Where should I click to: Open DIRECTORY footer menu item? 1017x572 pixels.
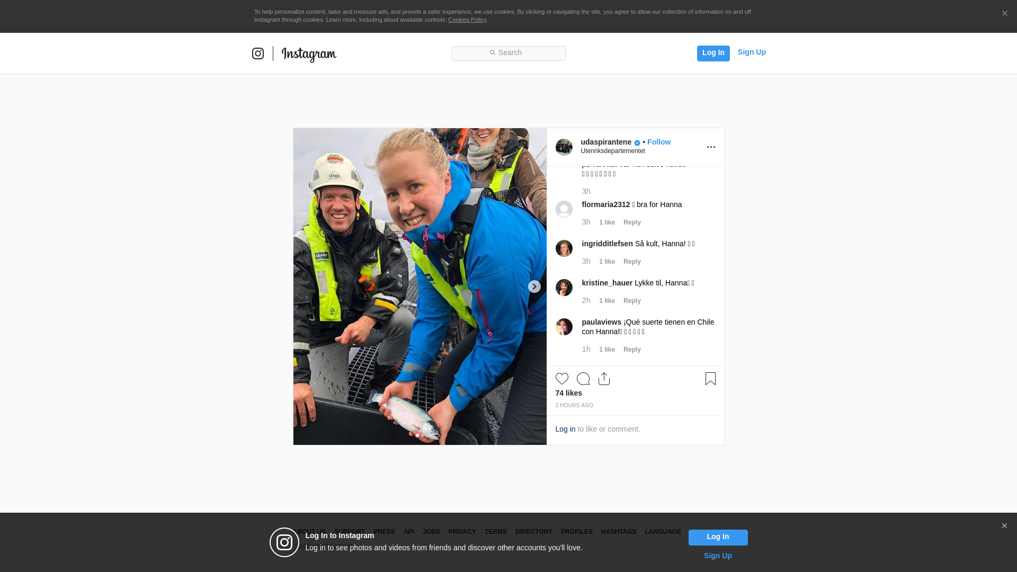pyautogui.click(x=533, y=532)
